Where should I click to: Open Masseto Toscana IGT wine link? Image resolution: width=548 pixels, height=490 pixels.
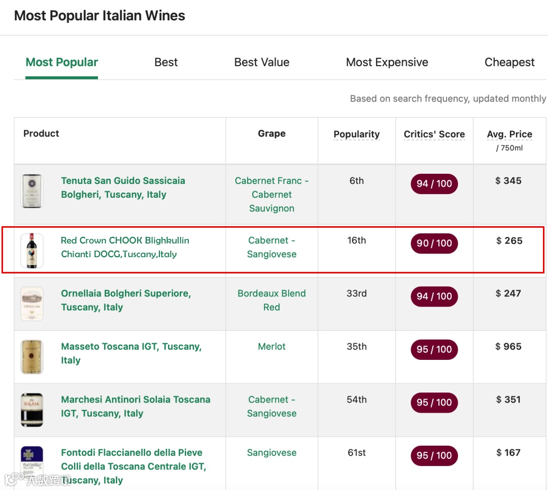(131, 353)
